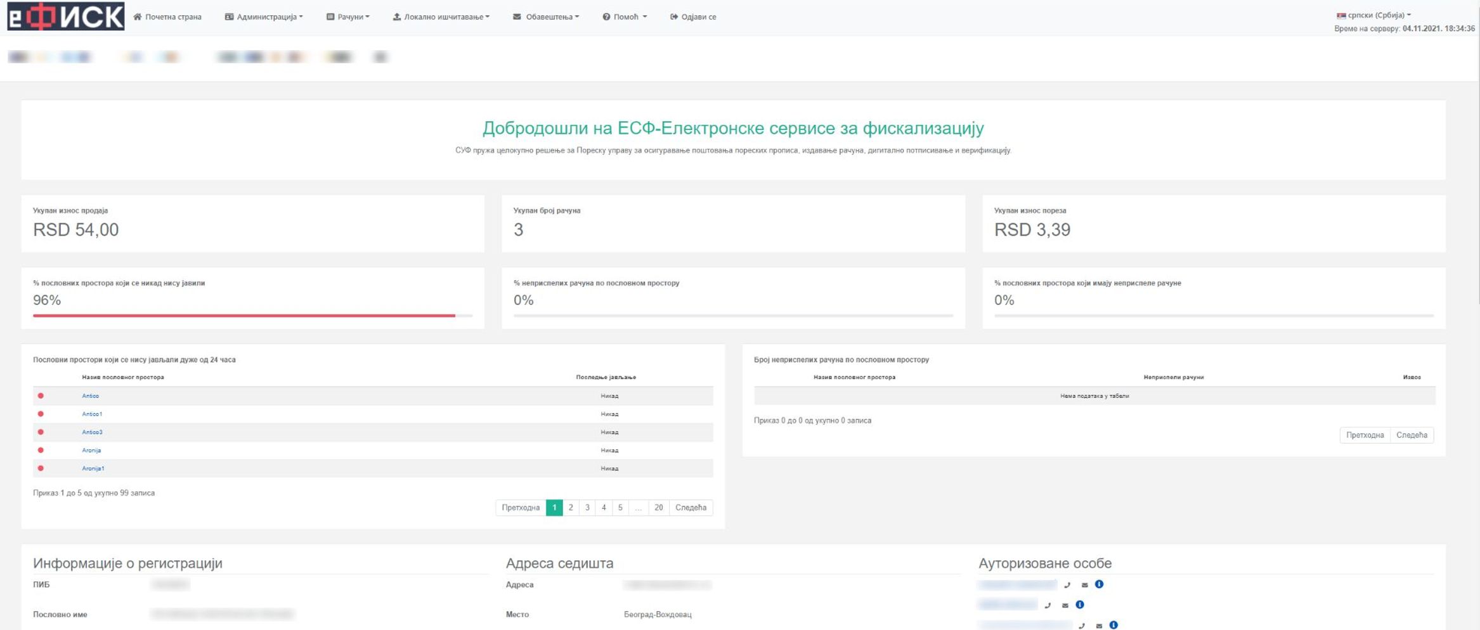Click the Нема података у табели message
Screen dimensions: 1480x630
(1094, 396)
